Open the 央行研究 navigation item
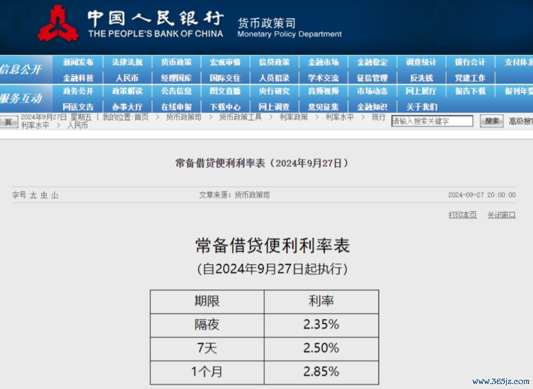 (274, 91)
